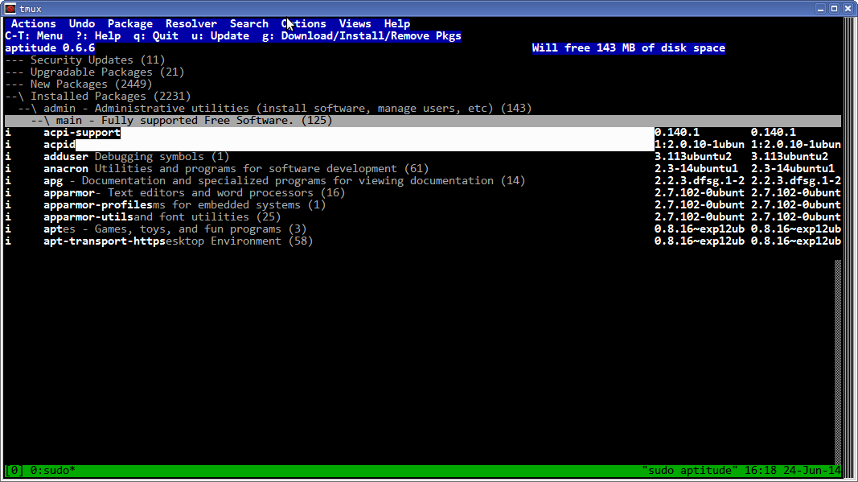Click 'g: Download/Install/Remove Pkgs' hint
Screen dimensions: 858x482
click(x=362, y=35)
